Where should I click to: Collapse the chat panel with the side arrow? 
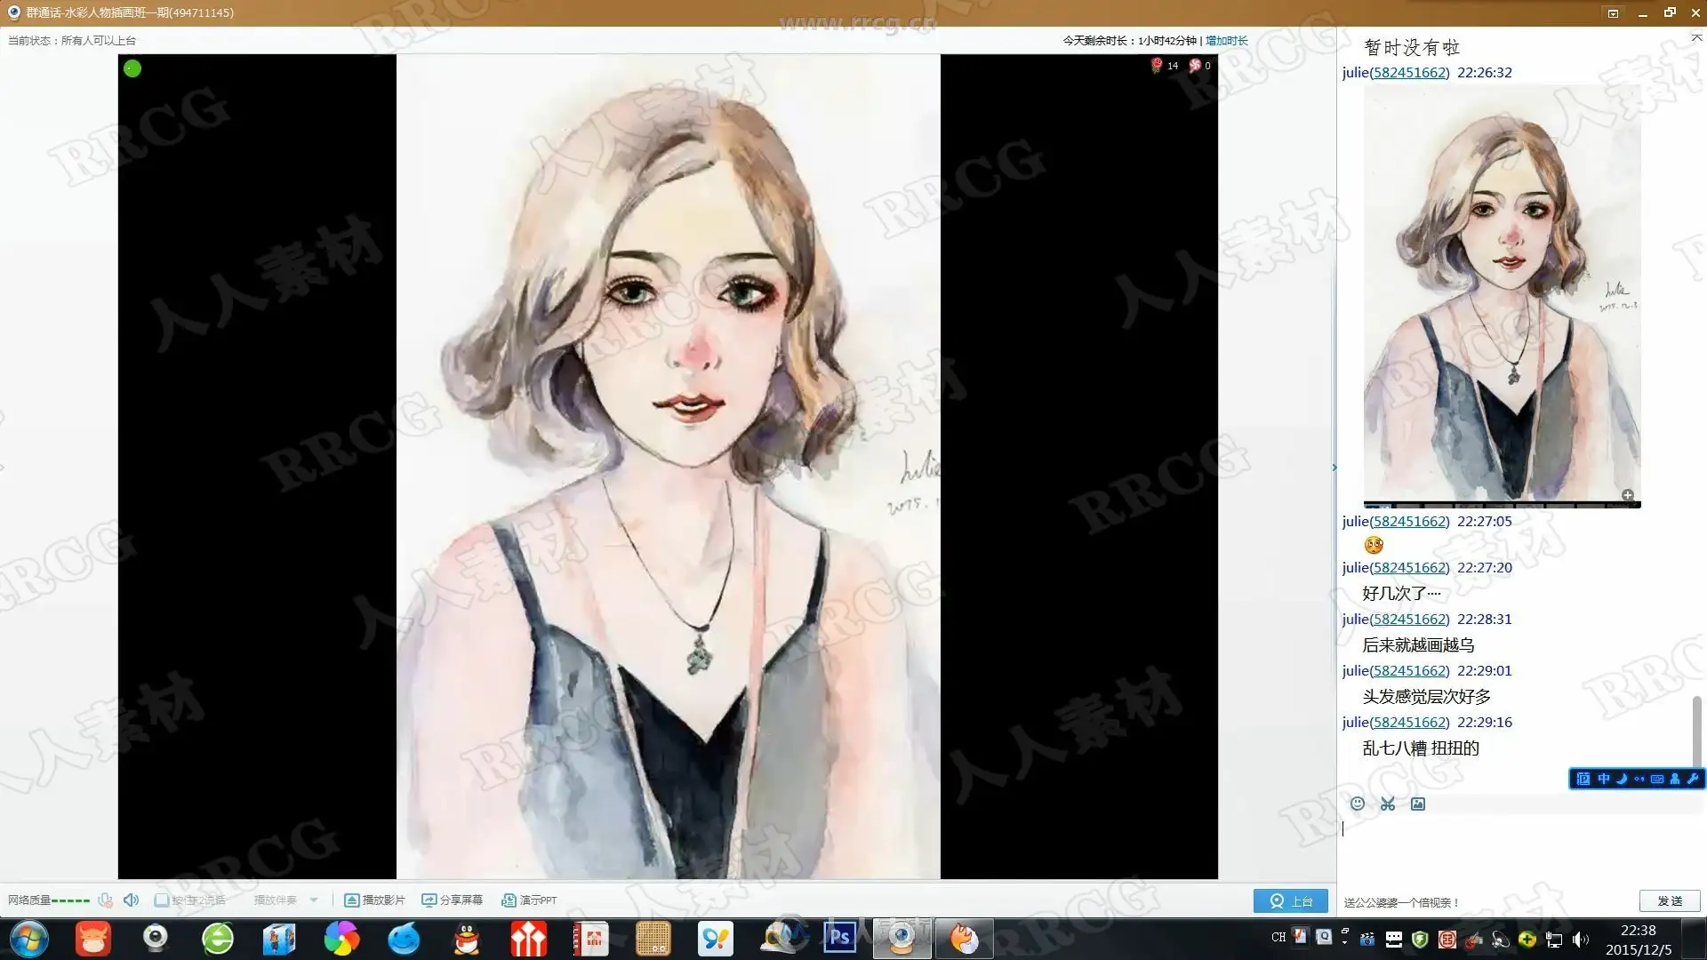[1334, 468]
